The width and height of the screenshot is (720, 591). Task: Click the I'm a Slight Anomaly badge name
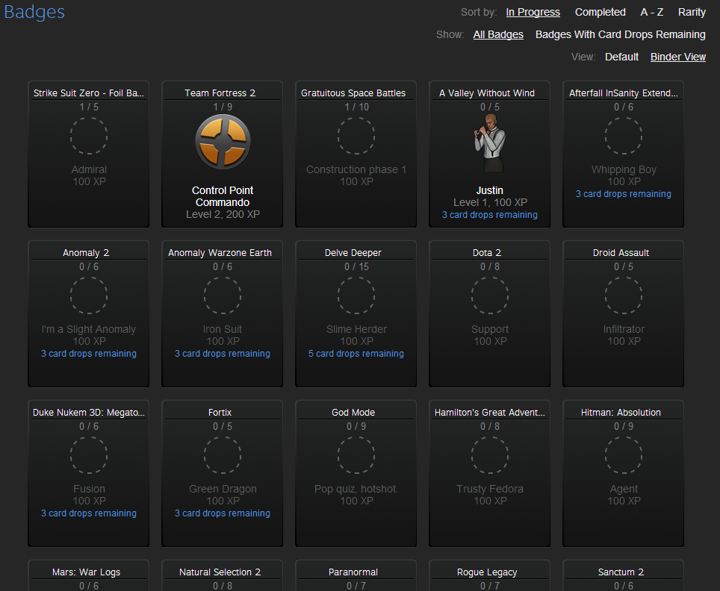pos(89,330)
